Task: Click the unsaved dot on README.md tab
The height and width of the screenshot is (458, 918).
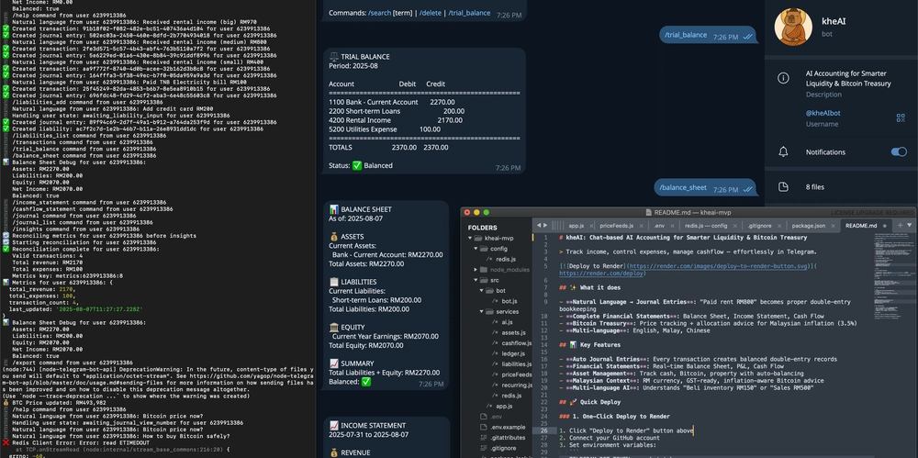Action: pos(885,226)
